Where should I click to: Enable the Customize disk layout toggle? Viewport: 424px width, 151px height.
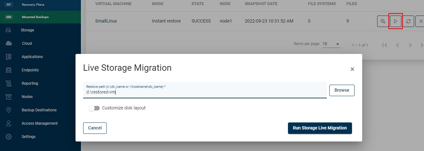pyautogui.click(x=94, y=108)
